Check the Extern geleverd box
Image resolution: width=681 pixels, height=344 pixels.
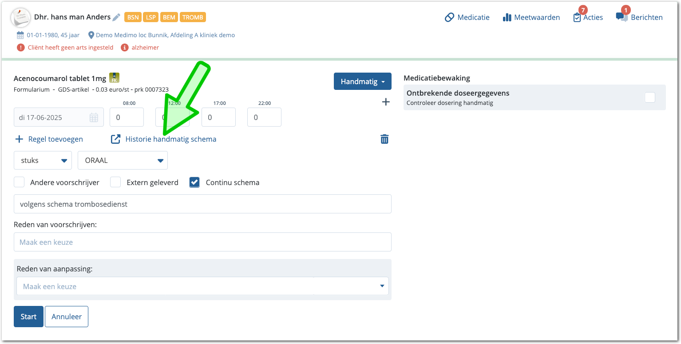point(115,182)
